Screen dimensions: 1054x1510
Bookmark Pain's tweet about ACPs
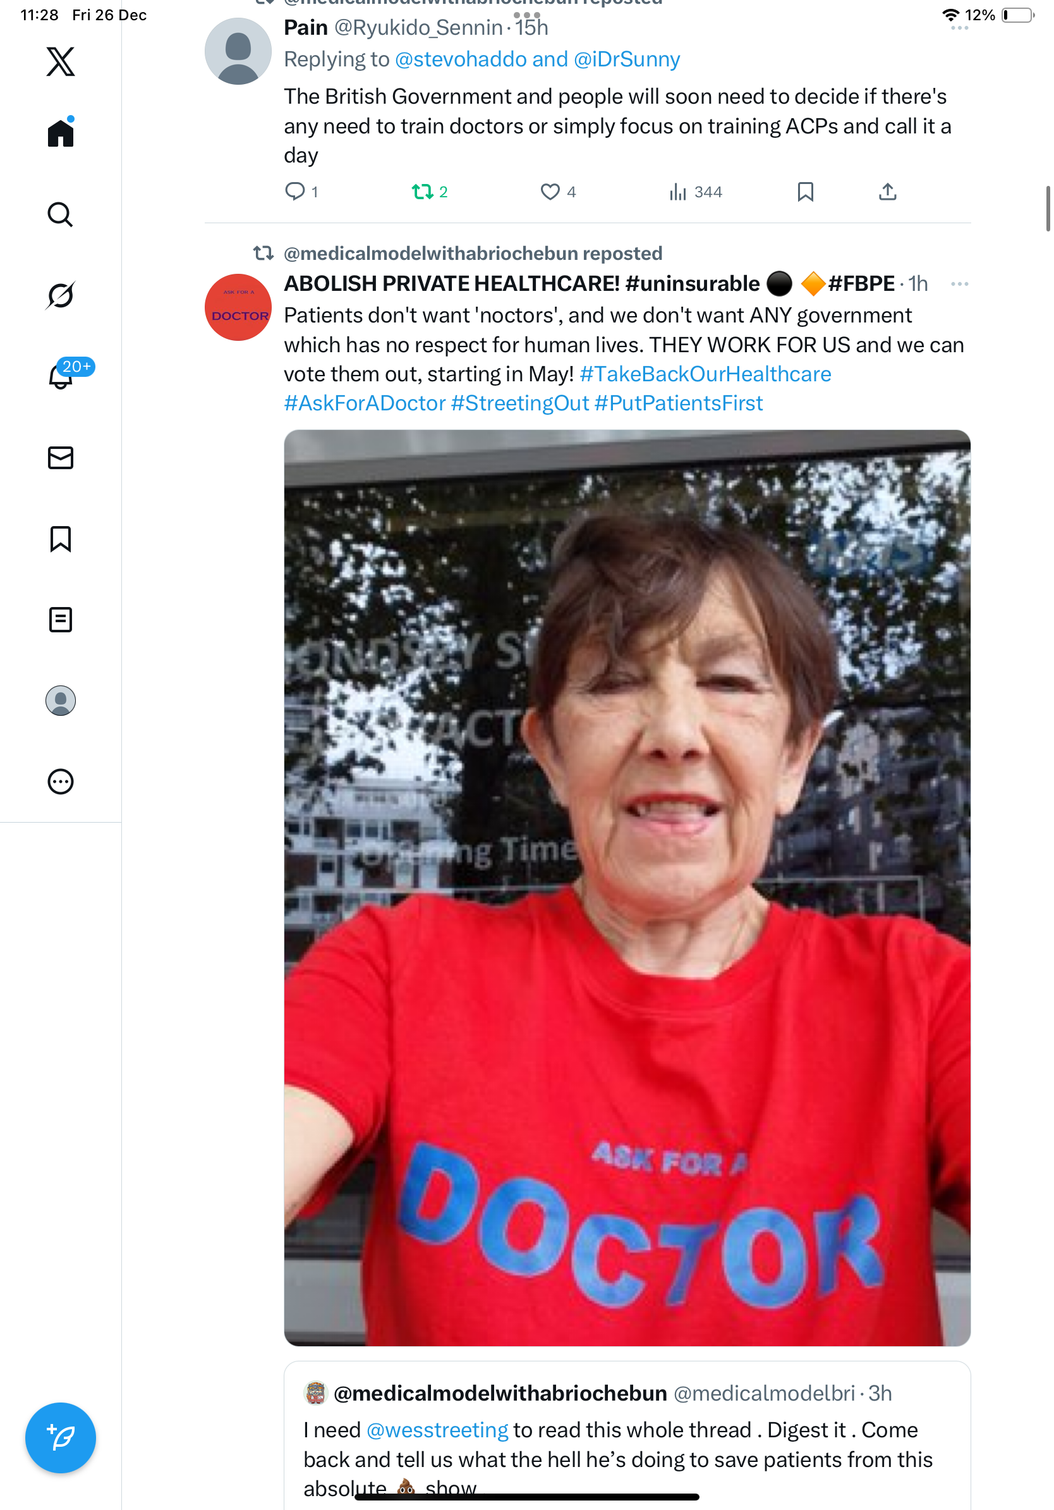click(805, 192)
